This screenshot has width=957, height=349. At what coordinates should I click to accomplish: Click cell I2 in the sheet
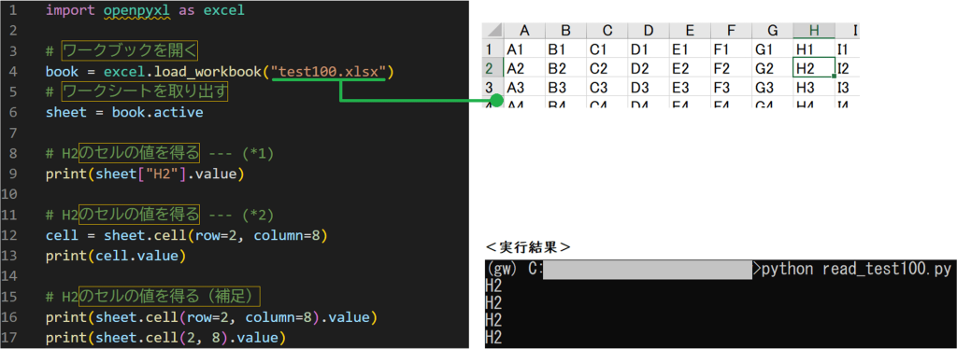(x=847, y=67)
